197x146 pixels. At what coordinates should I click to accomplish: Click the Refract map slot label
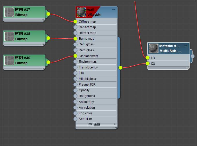87,33
